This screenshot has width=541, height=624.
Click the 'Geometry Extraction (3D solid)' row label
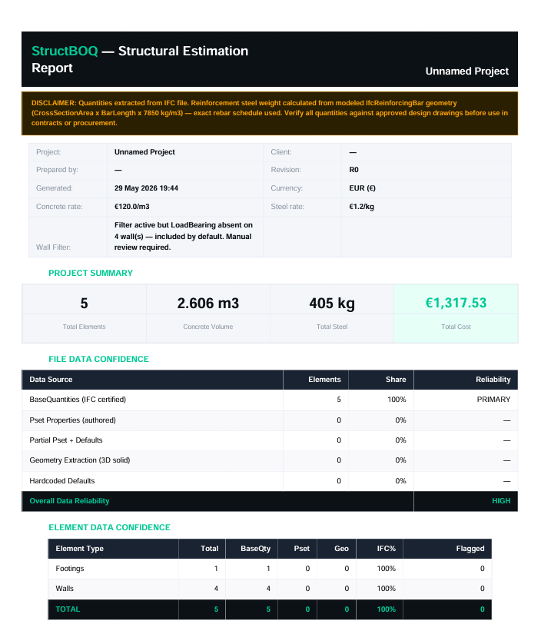point(80,460)
